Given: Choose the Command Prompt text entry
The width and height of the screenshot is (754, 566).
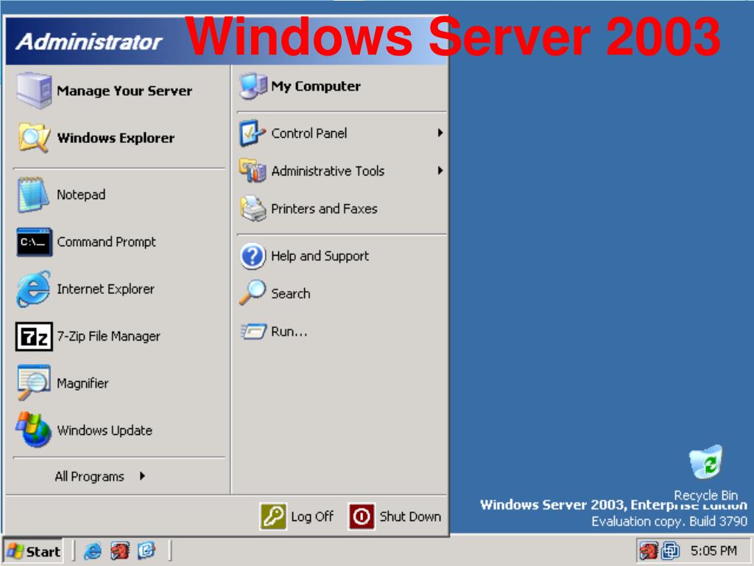Looking at the screenshot, I should [106, 242].
